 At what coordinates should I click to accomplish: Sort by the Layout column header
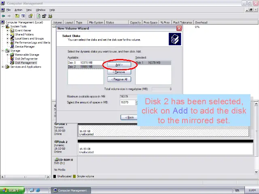(x=69, y=23)
